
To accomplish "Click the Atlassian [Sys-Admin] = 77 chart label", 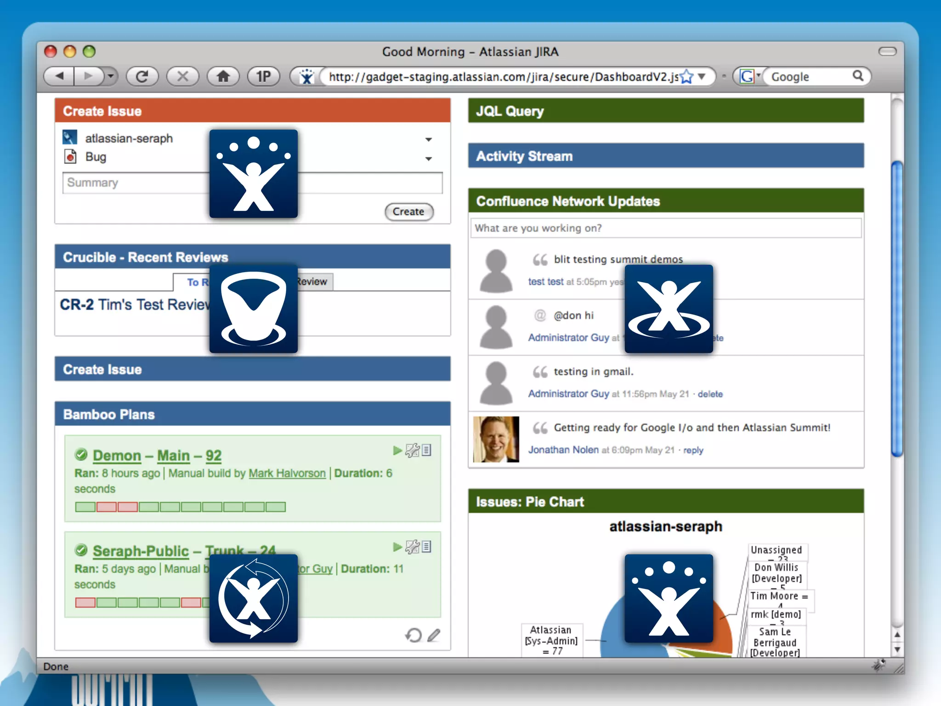I will point(551,640).
